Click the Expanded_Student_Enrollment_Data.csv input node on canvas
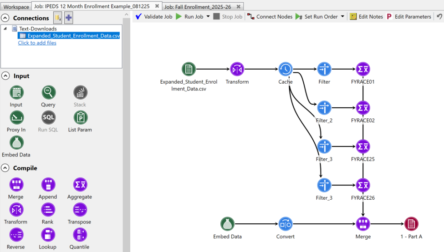Viewport: 444px width, 252px height. pos(189,69)
